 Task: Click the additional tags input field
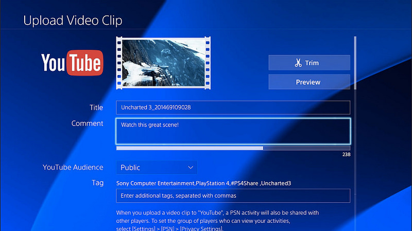(233, 196)
